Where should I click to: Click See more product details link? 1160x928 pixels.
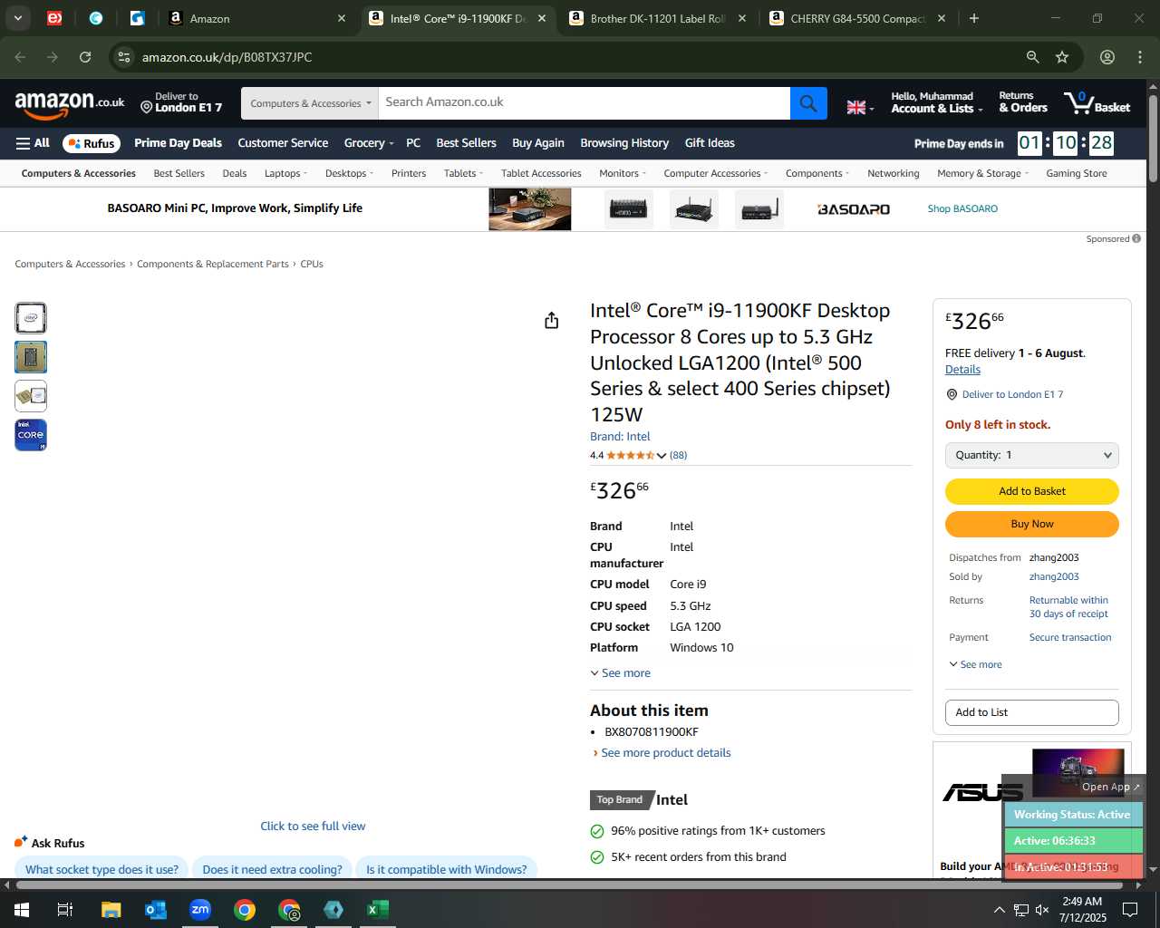665,753
